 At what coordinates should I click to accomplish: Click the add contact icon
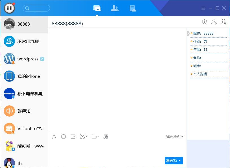coord(224,22)
